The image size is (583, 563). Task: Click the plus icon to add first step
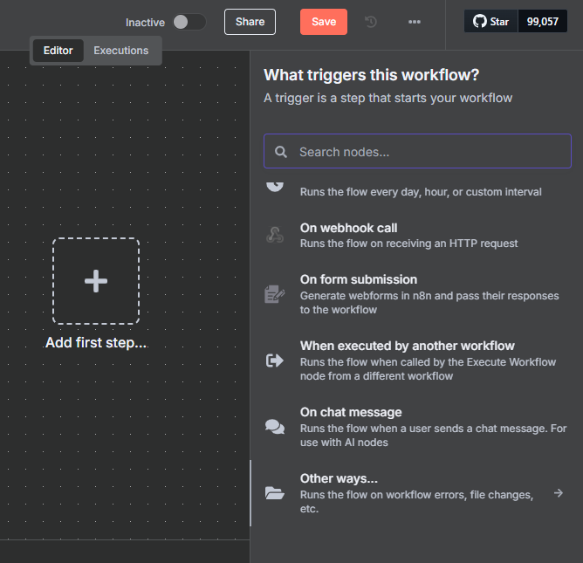[96, 281]
